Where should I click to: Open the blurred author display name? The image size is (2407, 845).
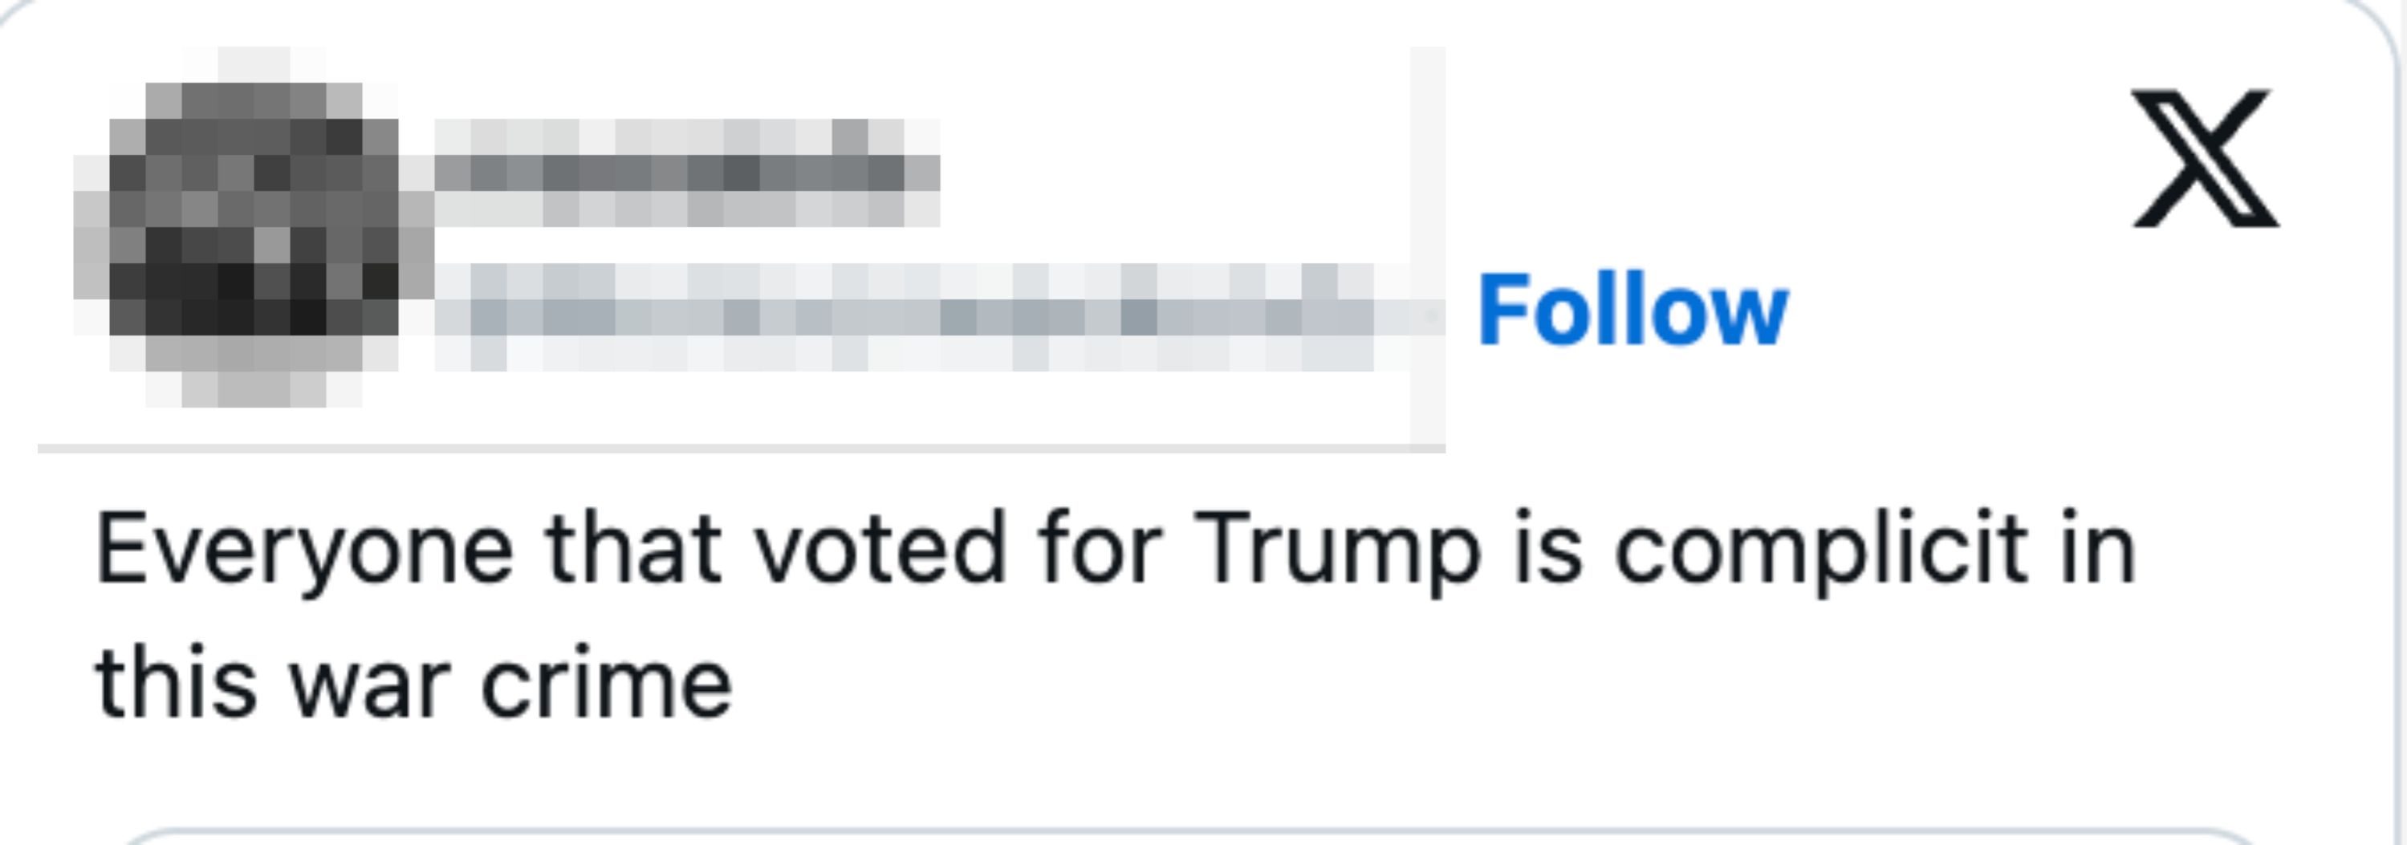pyautogui.click(x=687, y=173)
